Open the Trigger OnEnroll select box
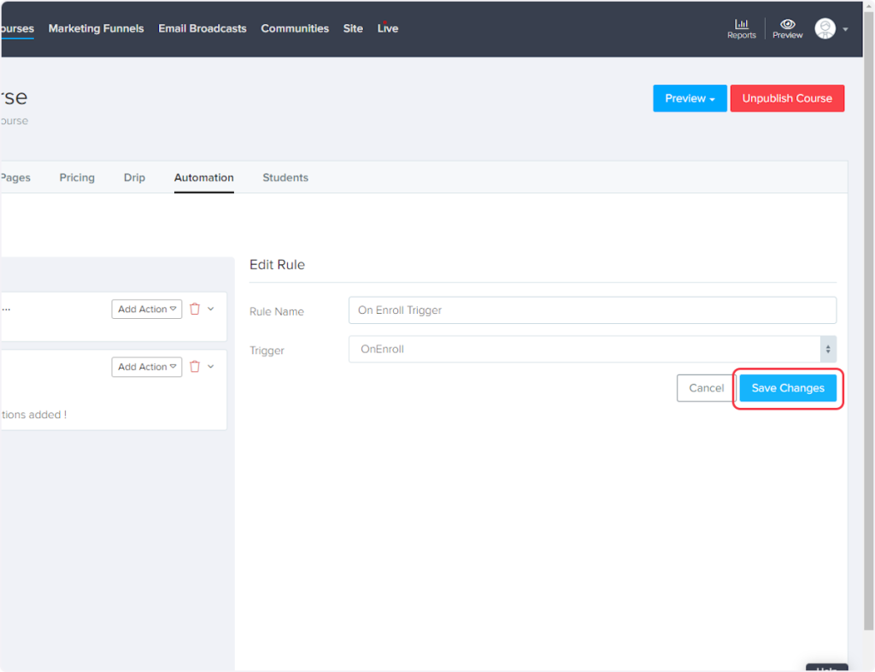This screenshot has width=875, height=672. click(x=591, y=349)
